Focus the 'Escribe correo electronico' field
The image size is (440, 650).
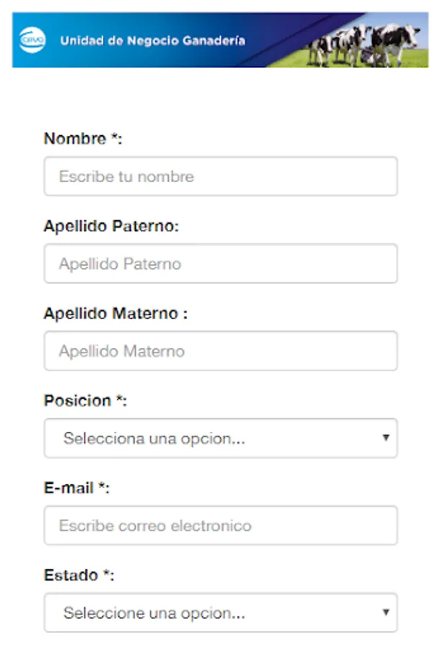pos(220,525)
